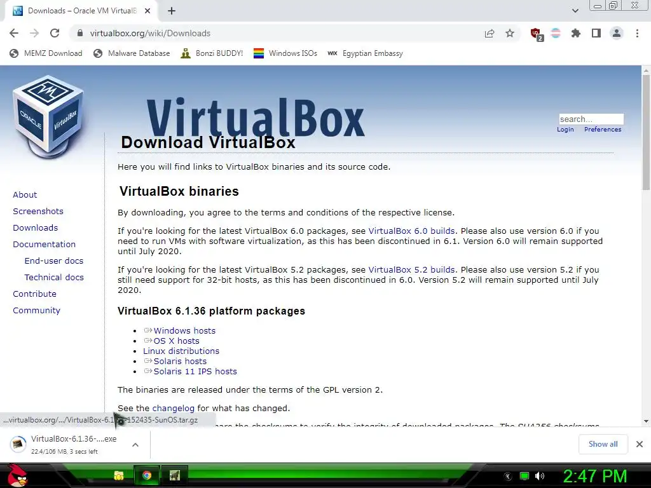Open Community in the sidebar
This screenshot has height=488, width=651.
click(x=36, y=310)
